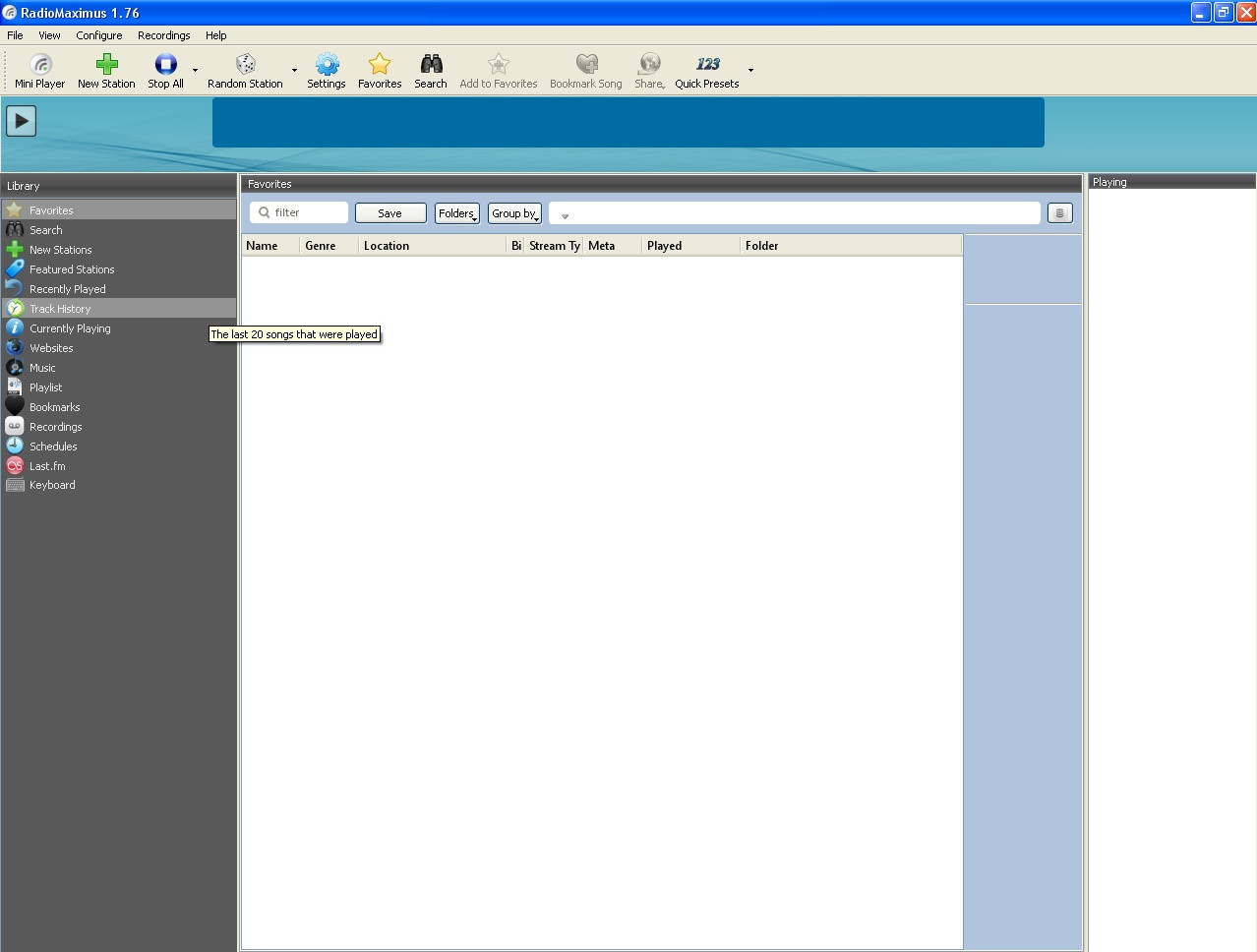Viewport: 1257px width, 952px height.
Task: Open the Group by dropdown
Action: coord(514,213)
